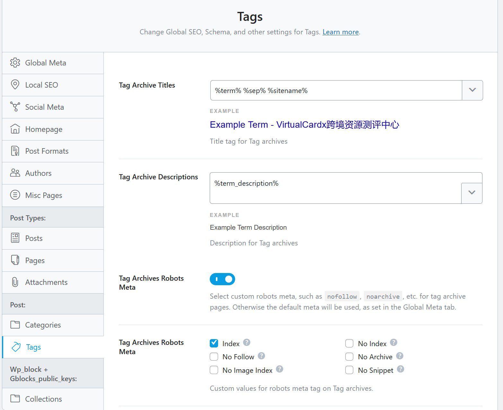Screen dimensions: 503x410
Task: Open the Global Meta gear icon
Action: coord(15,63)
